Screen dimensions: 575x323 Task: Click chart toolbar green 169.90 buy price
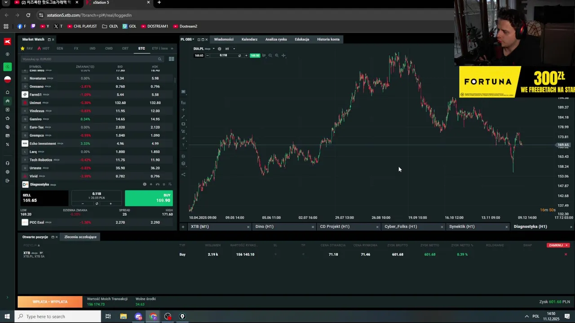(x=255, y=56)
